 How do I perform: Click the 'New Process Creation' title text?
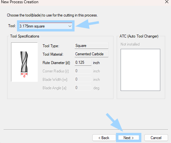pos(20,2)
